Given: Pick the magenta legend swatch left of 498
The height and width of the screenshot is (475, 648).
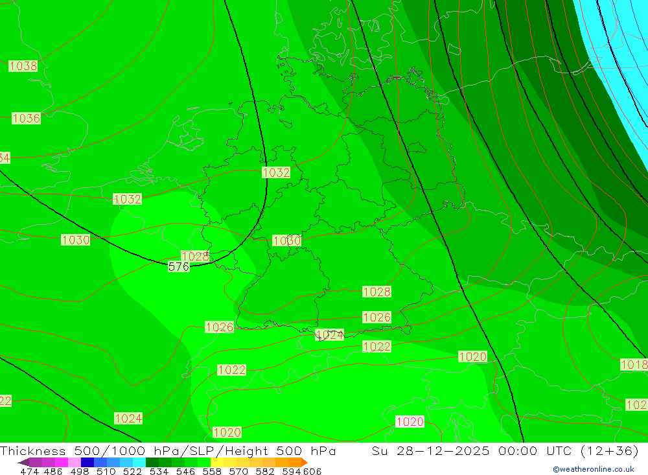Looking at the screenshot, I should point(60,462).
